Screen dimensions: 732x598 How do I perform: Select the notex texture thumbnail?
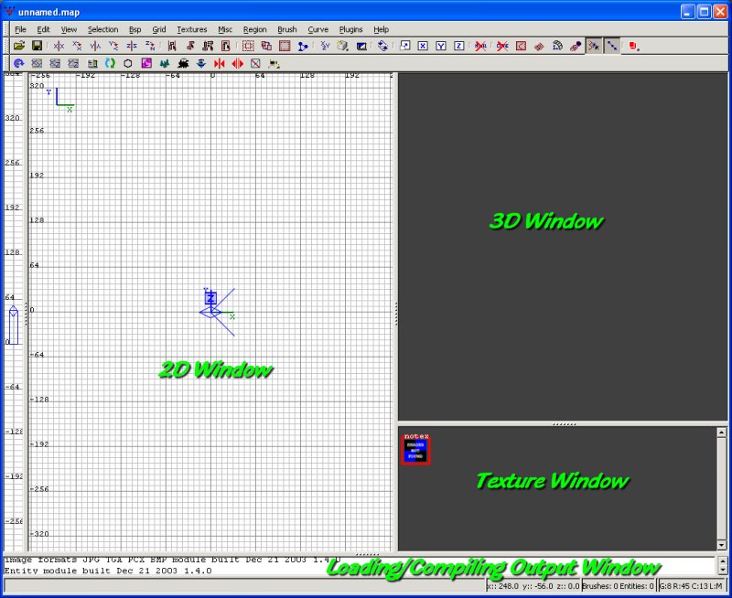click(415, 450)
